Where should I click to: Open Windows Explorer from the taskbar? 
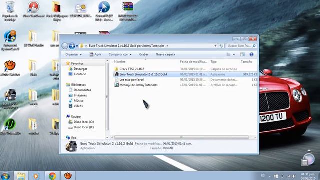21,176
